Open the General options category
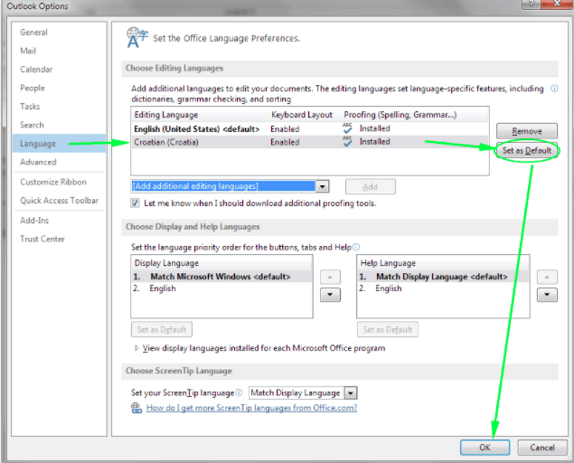The image size is (574, 463). (x=33, y=33)
